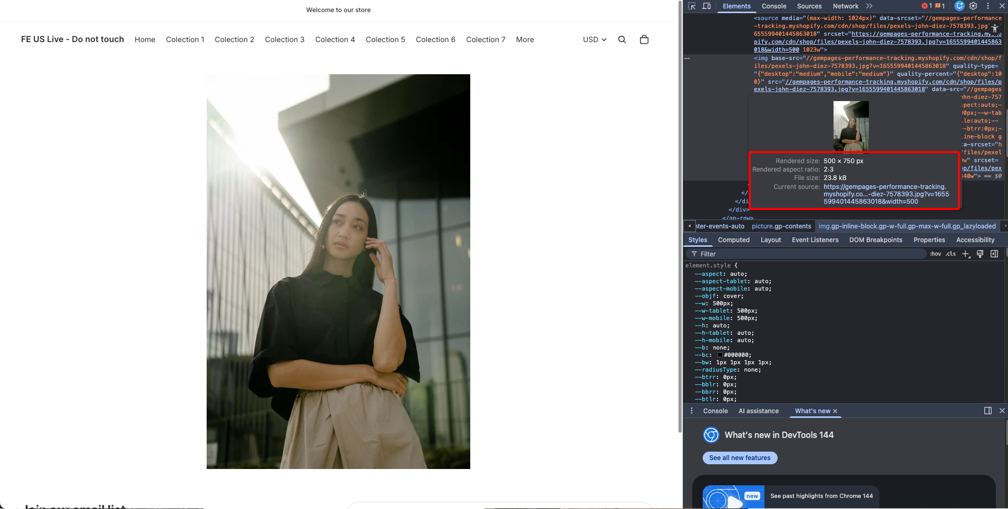Click the #000000 color swatch for --bc
Image resolution: width=1008 pixels, height=509 pixels.
(x=720, y=355)
